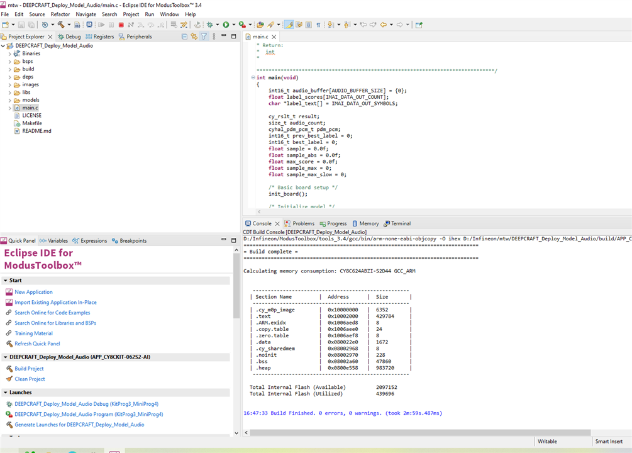Click the Search flashlight toolbar icon

[x=271, y=25]
